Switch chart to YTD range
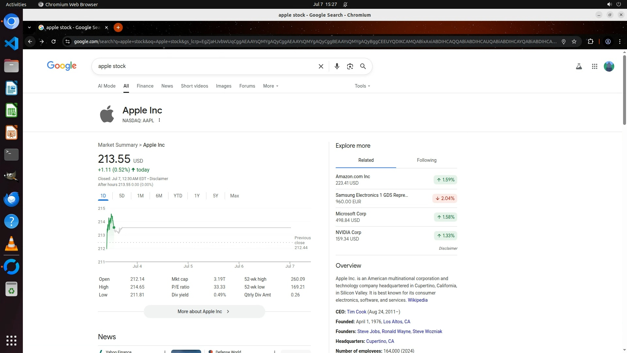Viewport: 627px width, 353px height. [178, 196]
